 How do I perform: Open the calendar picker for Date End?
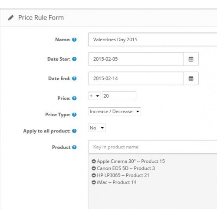coord(191,79)
